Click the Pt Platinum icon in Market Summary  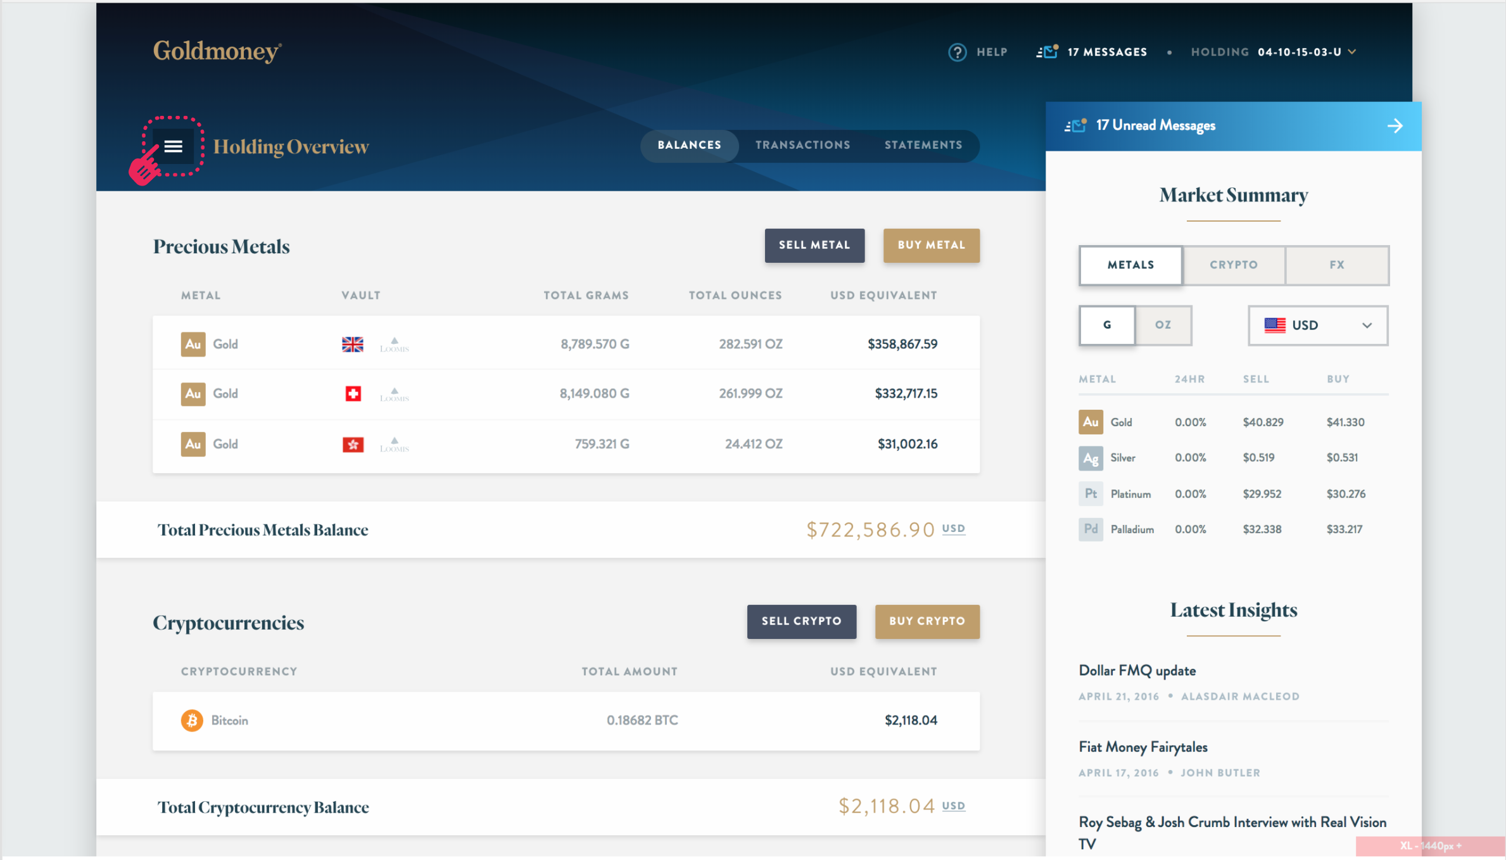1091,493
